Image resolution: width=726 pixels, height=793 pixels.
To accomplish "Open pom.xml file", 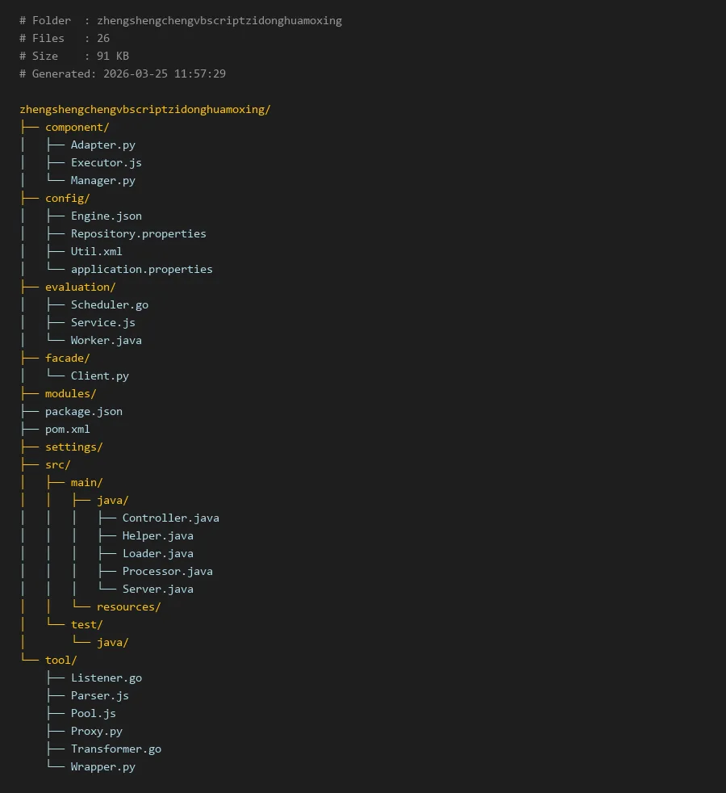I will tap(67, 429).
